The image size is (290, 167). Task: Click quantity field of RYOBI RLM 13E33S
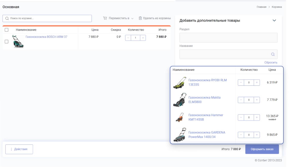click(249, 82)
